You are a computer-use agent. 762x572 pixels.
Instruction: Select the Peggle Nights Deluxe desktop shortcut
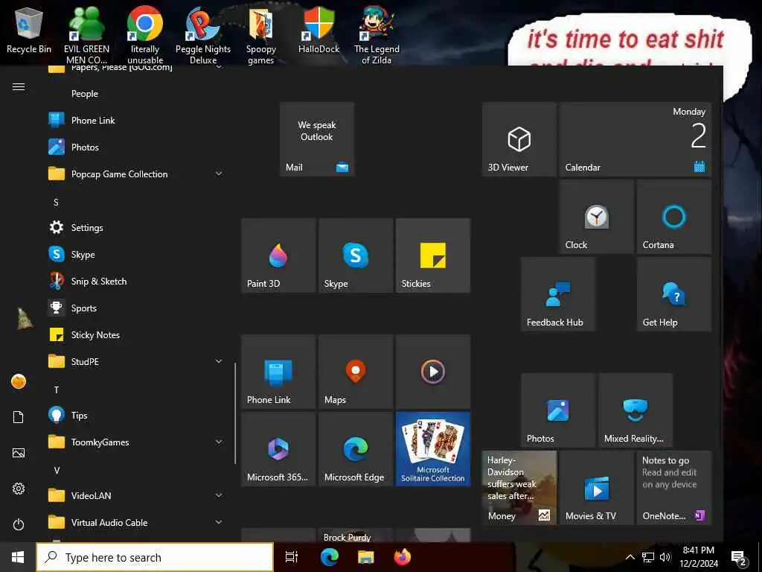[203, 36]
